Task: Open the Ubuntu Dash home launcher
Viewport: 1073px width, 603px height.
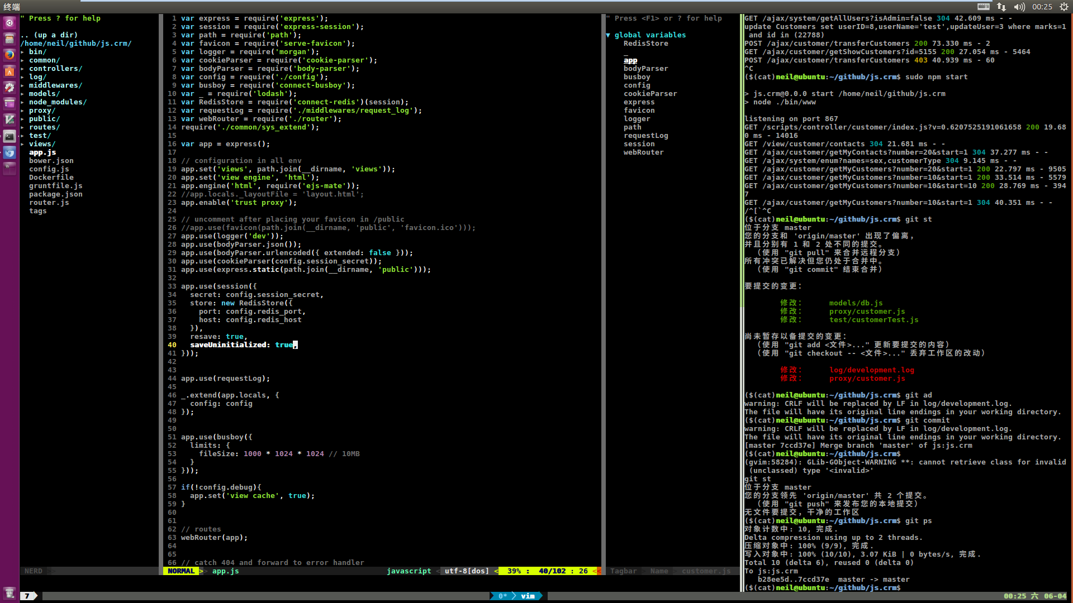Action: click(10, 23)
